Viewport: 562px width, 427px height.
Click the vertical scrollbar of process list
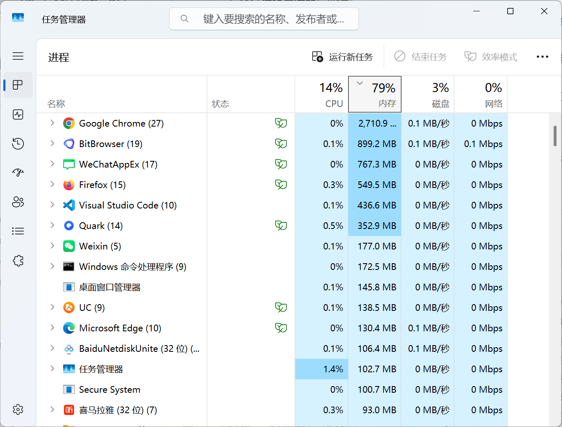pos(555,136)
